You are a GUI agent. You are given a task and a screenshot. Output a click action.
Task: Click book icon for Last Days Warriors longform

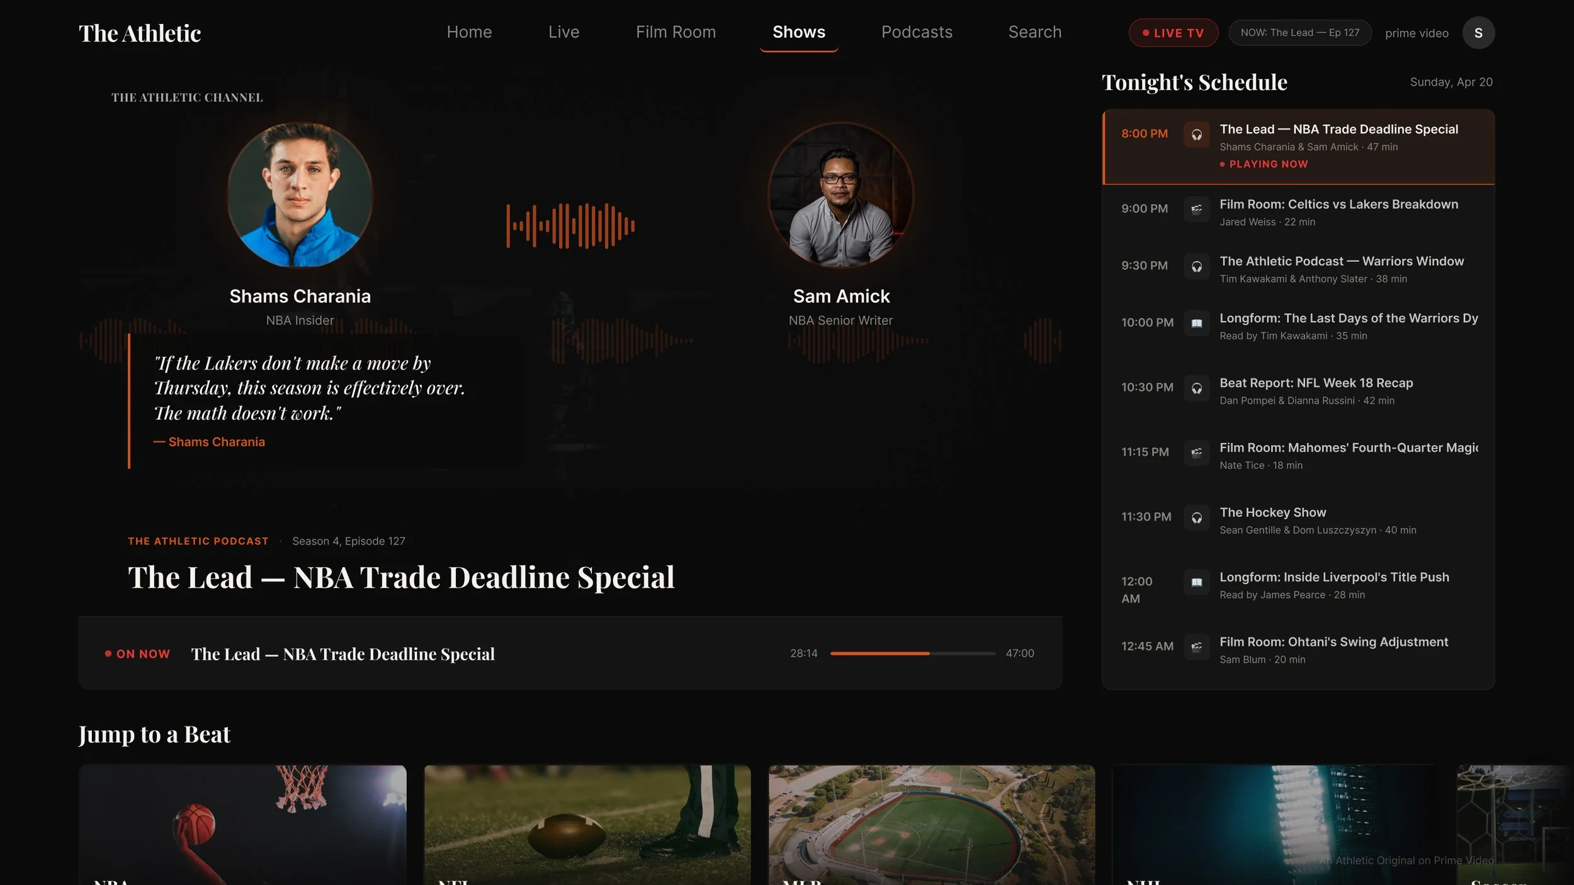pos(1196,324)
